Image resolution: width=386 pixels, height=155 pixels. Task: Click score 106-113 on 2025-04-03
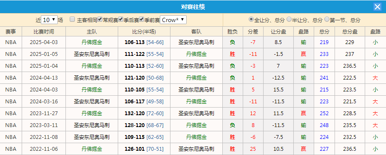134,42
